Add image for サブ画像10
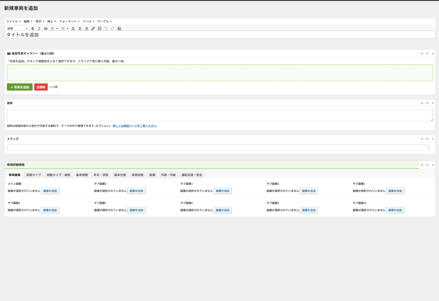The height and width of the screenshot is (301, 439). click(x=395, y=210)
